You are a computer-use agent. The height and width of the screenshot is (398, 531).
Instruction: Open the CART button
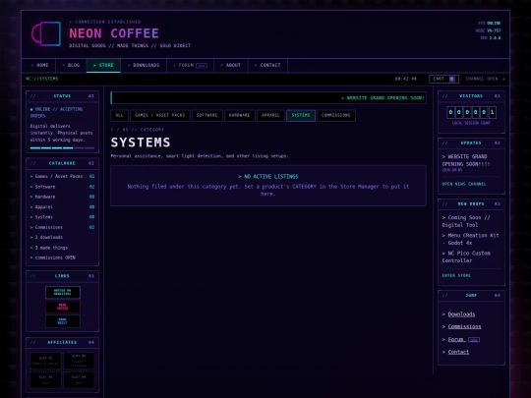click(443, 79)
